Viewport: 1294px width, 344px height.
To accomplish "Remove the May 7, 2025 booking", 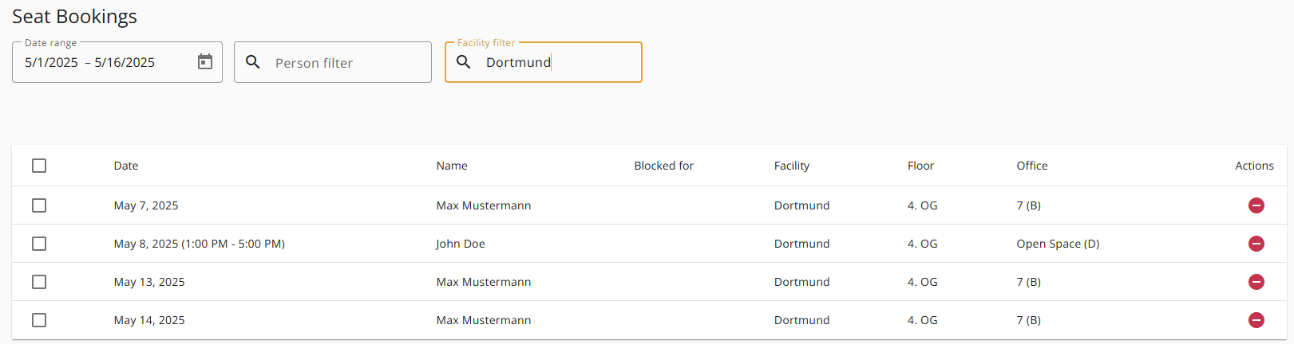I will (1256, 205).
